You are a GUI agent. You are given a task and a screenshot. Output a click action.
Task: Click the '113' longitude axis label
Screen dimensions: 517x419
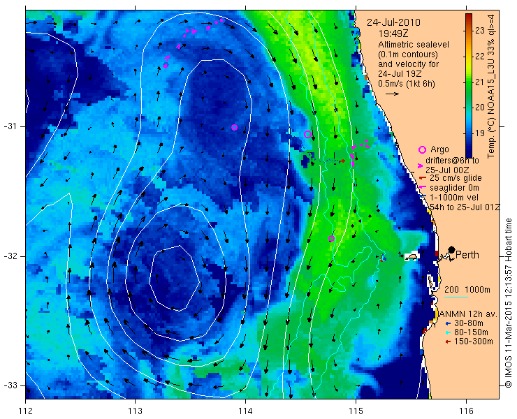[135, 411]
